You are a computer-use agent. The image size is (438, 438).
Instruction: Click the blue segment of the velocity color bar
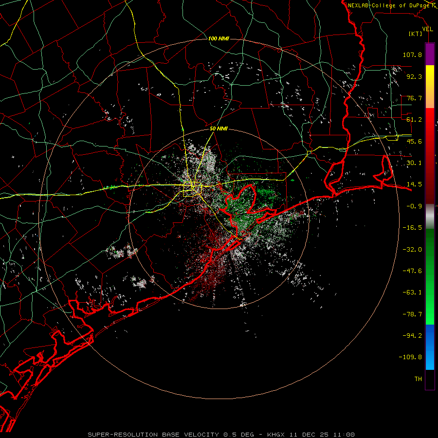click(x=430, y=347)
